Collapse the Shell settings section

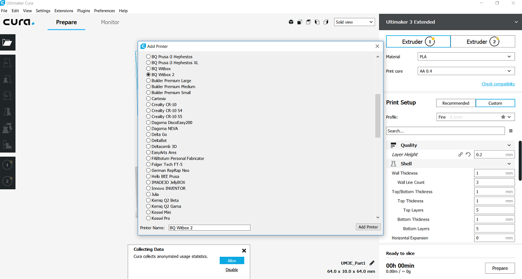(509, 164)
